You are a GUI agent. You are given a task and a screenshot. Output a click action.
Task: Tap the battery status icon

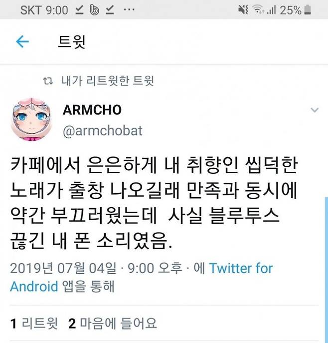pyautogui.click(x=308, y=10)
